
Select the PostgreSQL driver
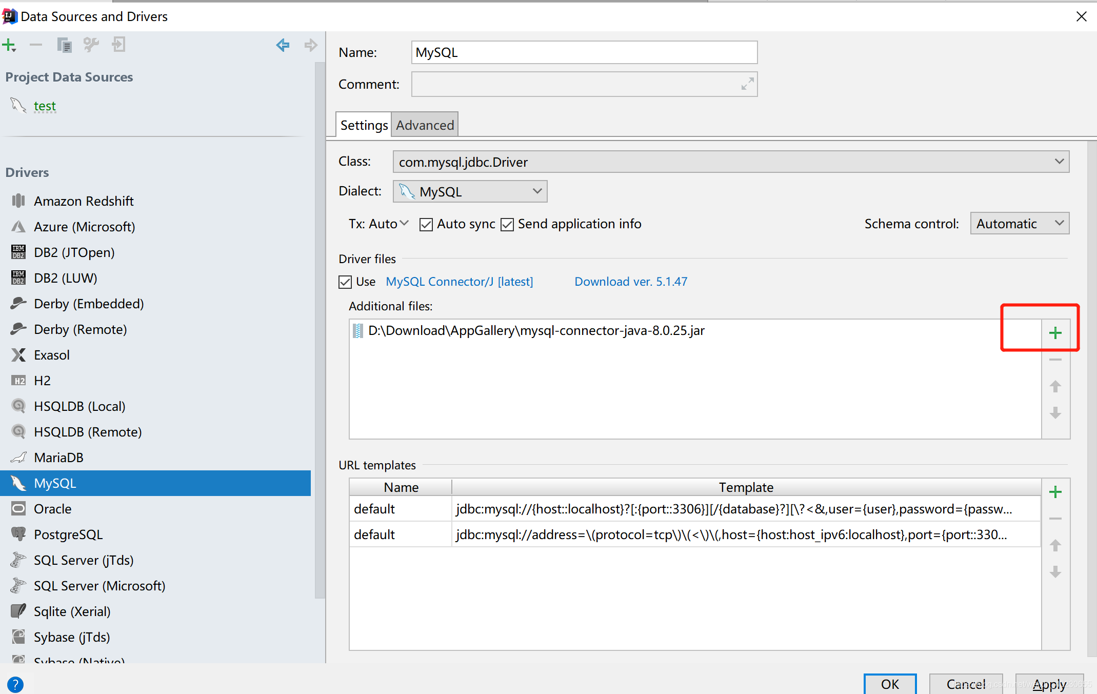point(155,534)
